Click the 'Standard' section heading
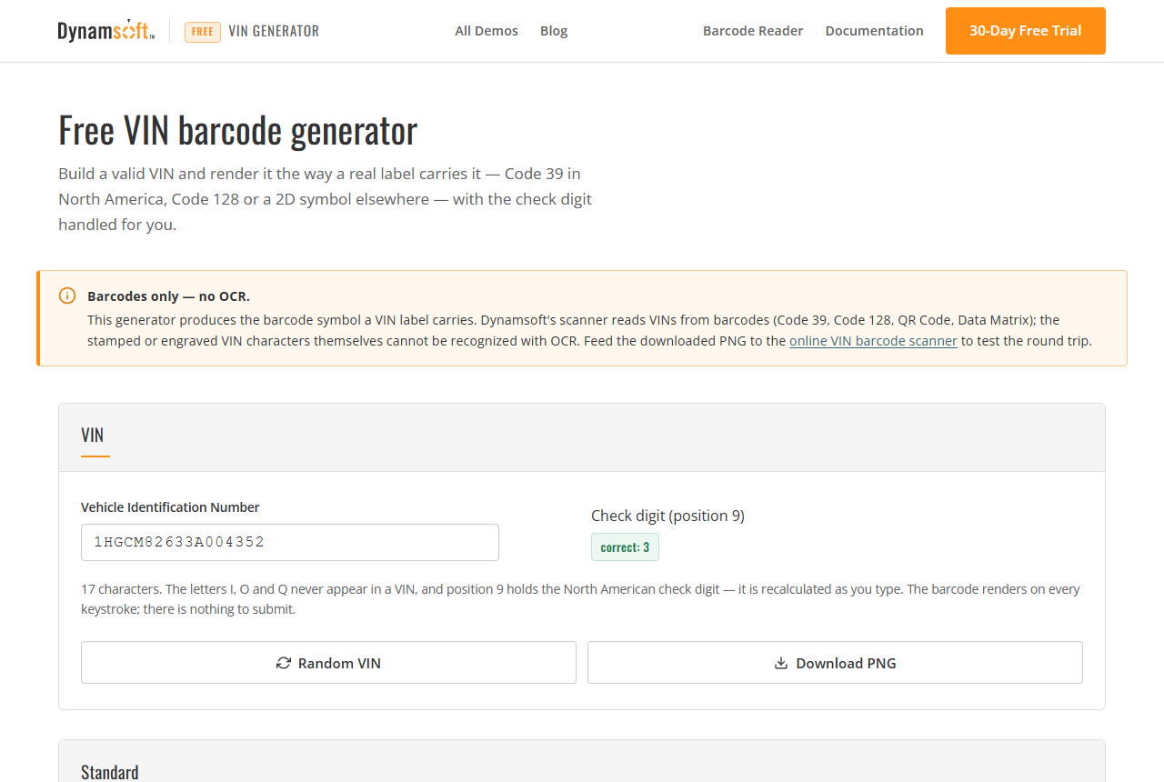Viewport: 1164px width, 782px height. (x=110, y=772)
